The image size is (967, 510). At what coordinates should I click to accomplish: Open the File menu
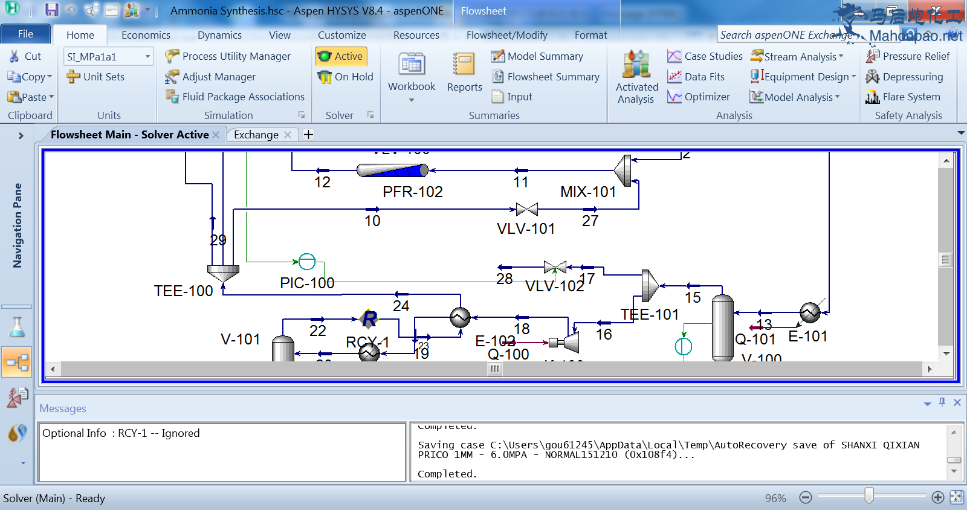point(25,34)
